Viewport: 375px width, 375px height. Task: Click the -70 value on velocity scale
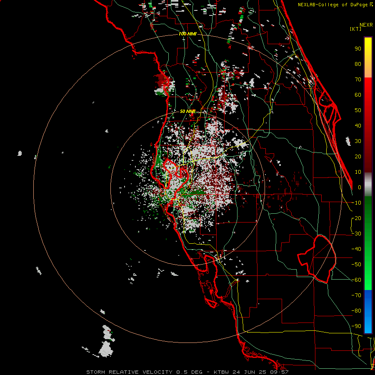pyautogui.click(x=356, y=295)
